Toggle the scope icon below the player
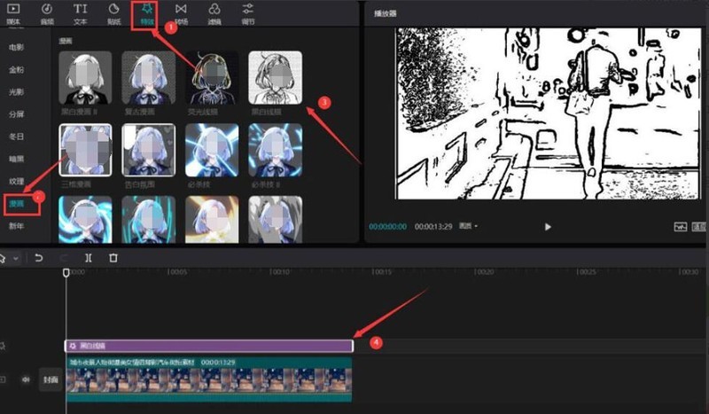The width and height of the screenshot is (709, 414). click(x=681, y=227)
